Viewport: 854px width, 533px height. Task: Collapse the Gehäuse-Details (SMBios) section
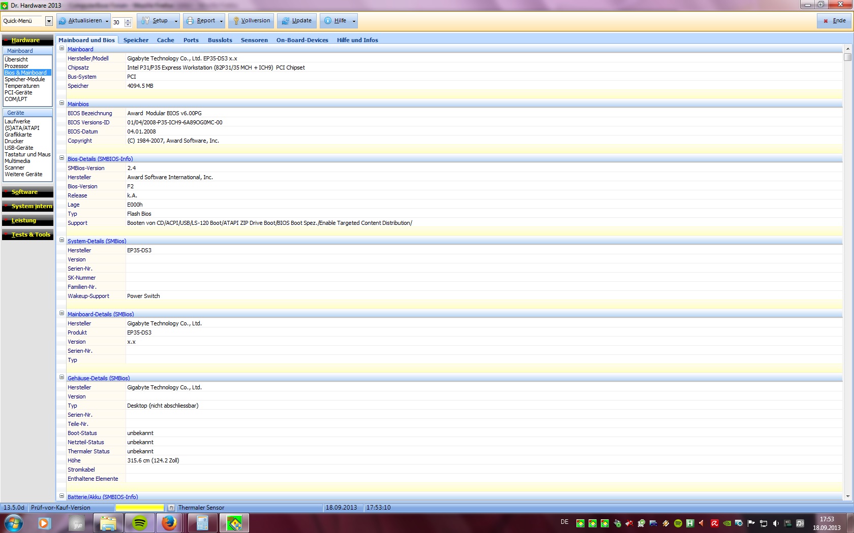point(62,378)
